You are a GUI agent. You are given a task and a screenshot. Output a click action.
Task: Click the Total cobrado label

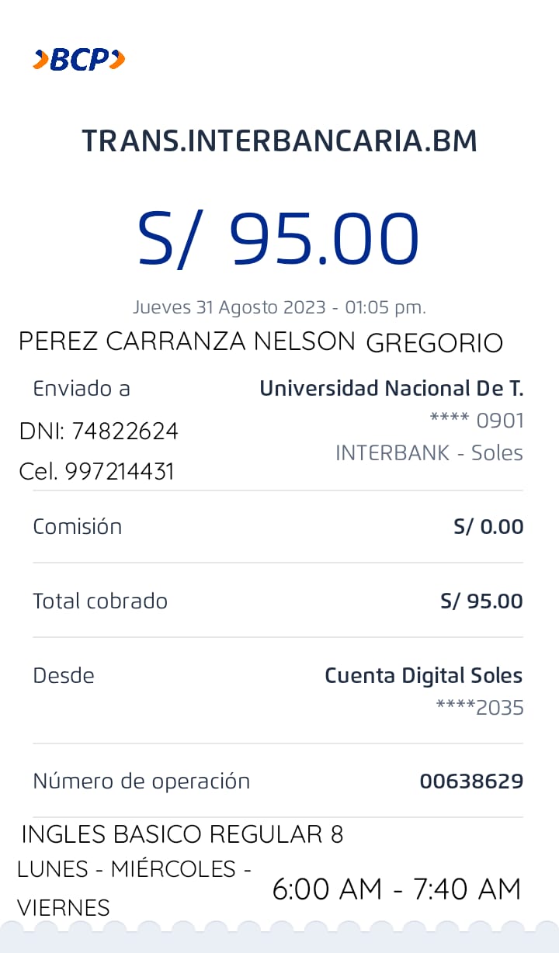pyautogui.click(x=100, y=601)
